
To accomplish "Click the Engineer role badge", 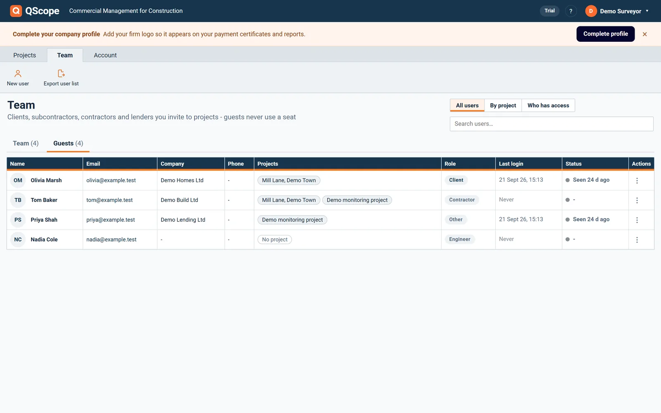I will coord(459,240).
